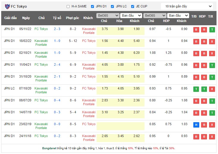Click green T badge in 05/11/22 row
Image resolution: width=218 pixels, height=154 pixels.
point(211,30)
